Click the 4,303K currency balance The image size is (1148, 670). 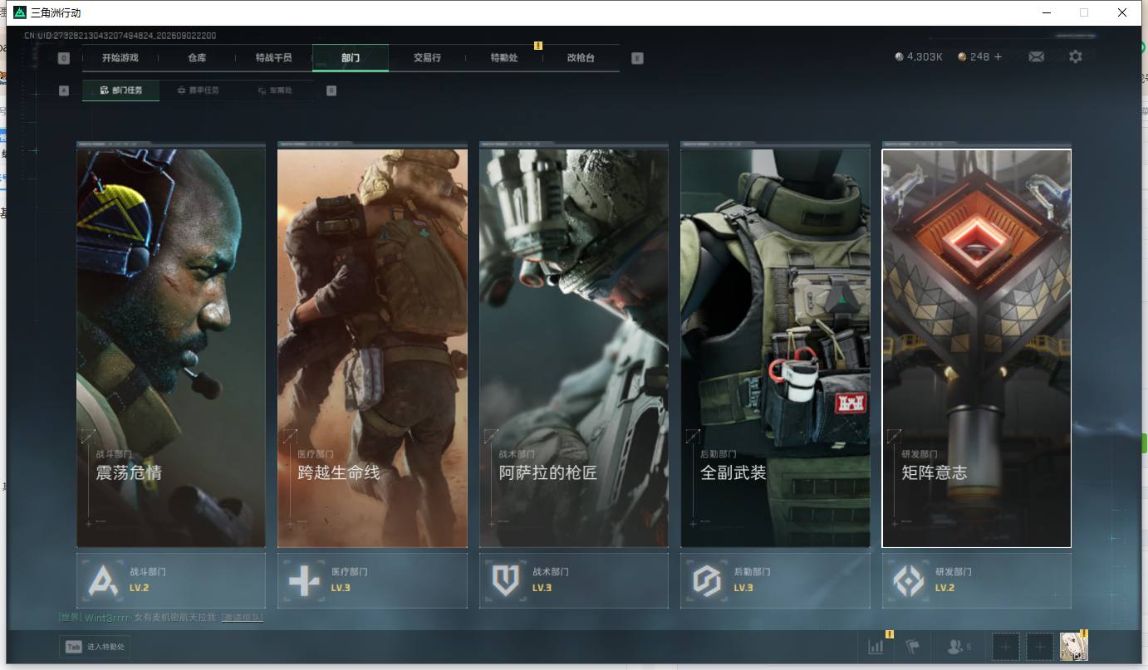925,56
